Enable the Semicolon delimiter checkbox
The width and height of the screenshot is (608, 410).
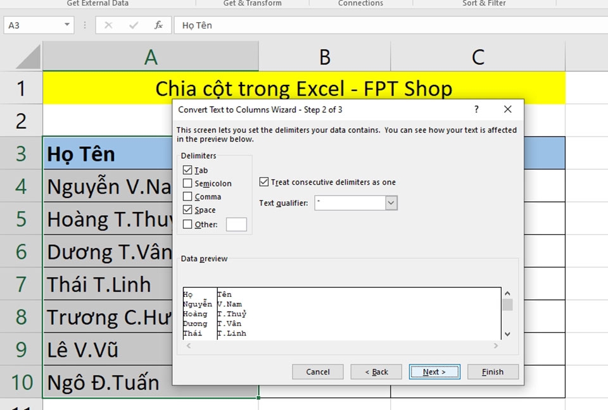click(187, 183)
